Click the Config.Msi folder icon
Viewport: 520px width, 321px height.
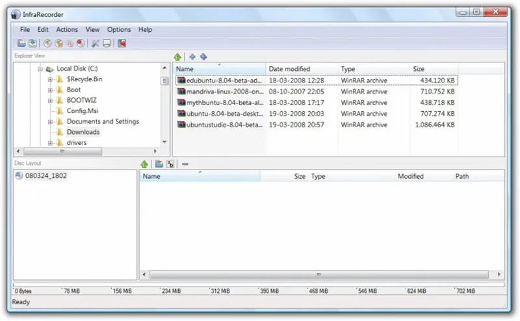60,110
